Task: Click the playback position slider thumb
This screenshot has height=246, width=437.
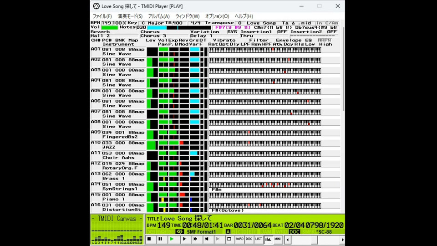Action: (314, 240)
